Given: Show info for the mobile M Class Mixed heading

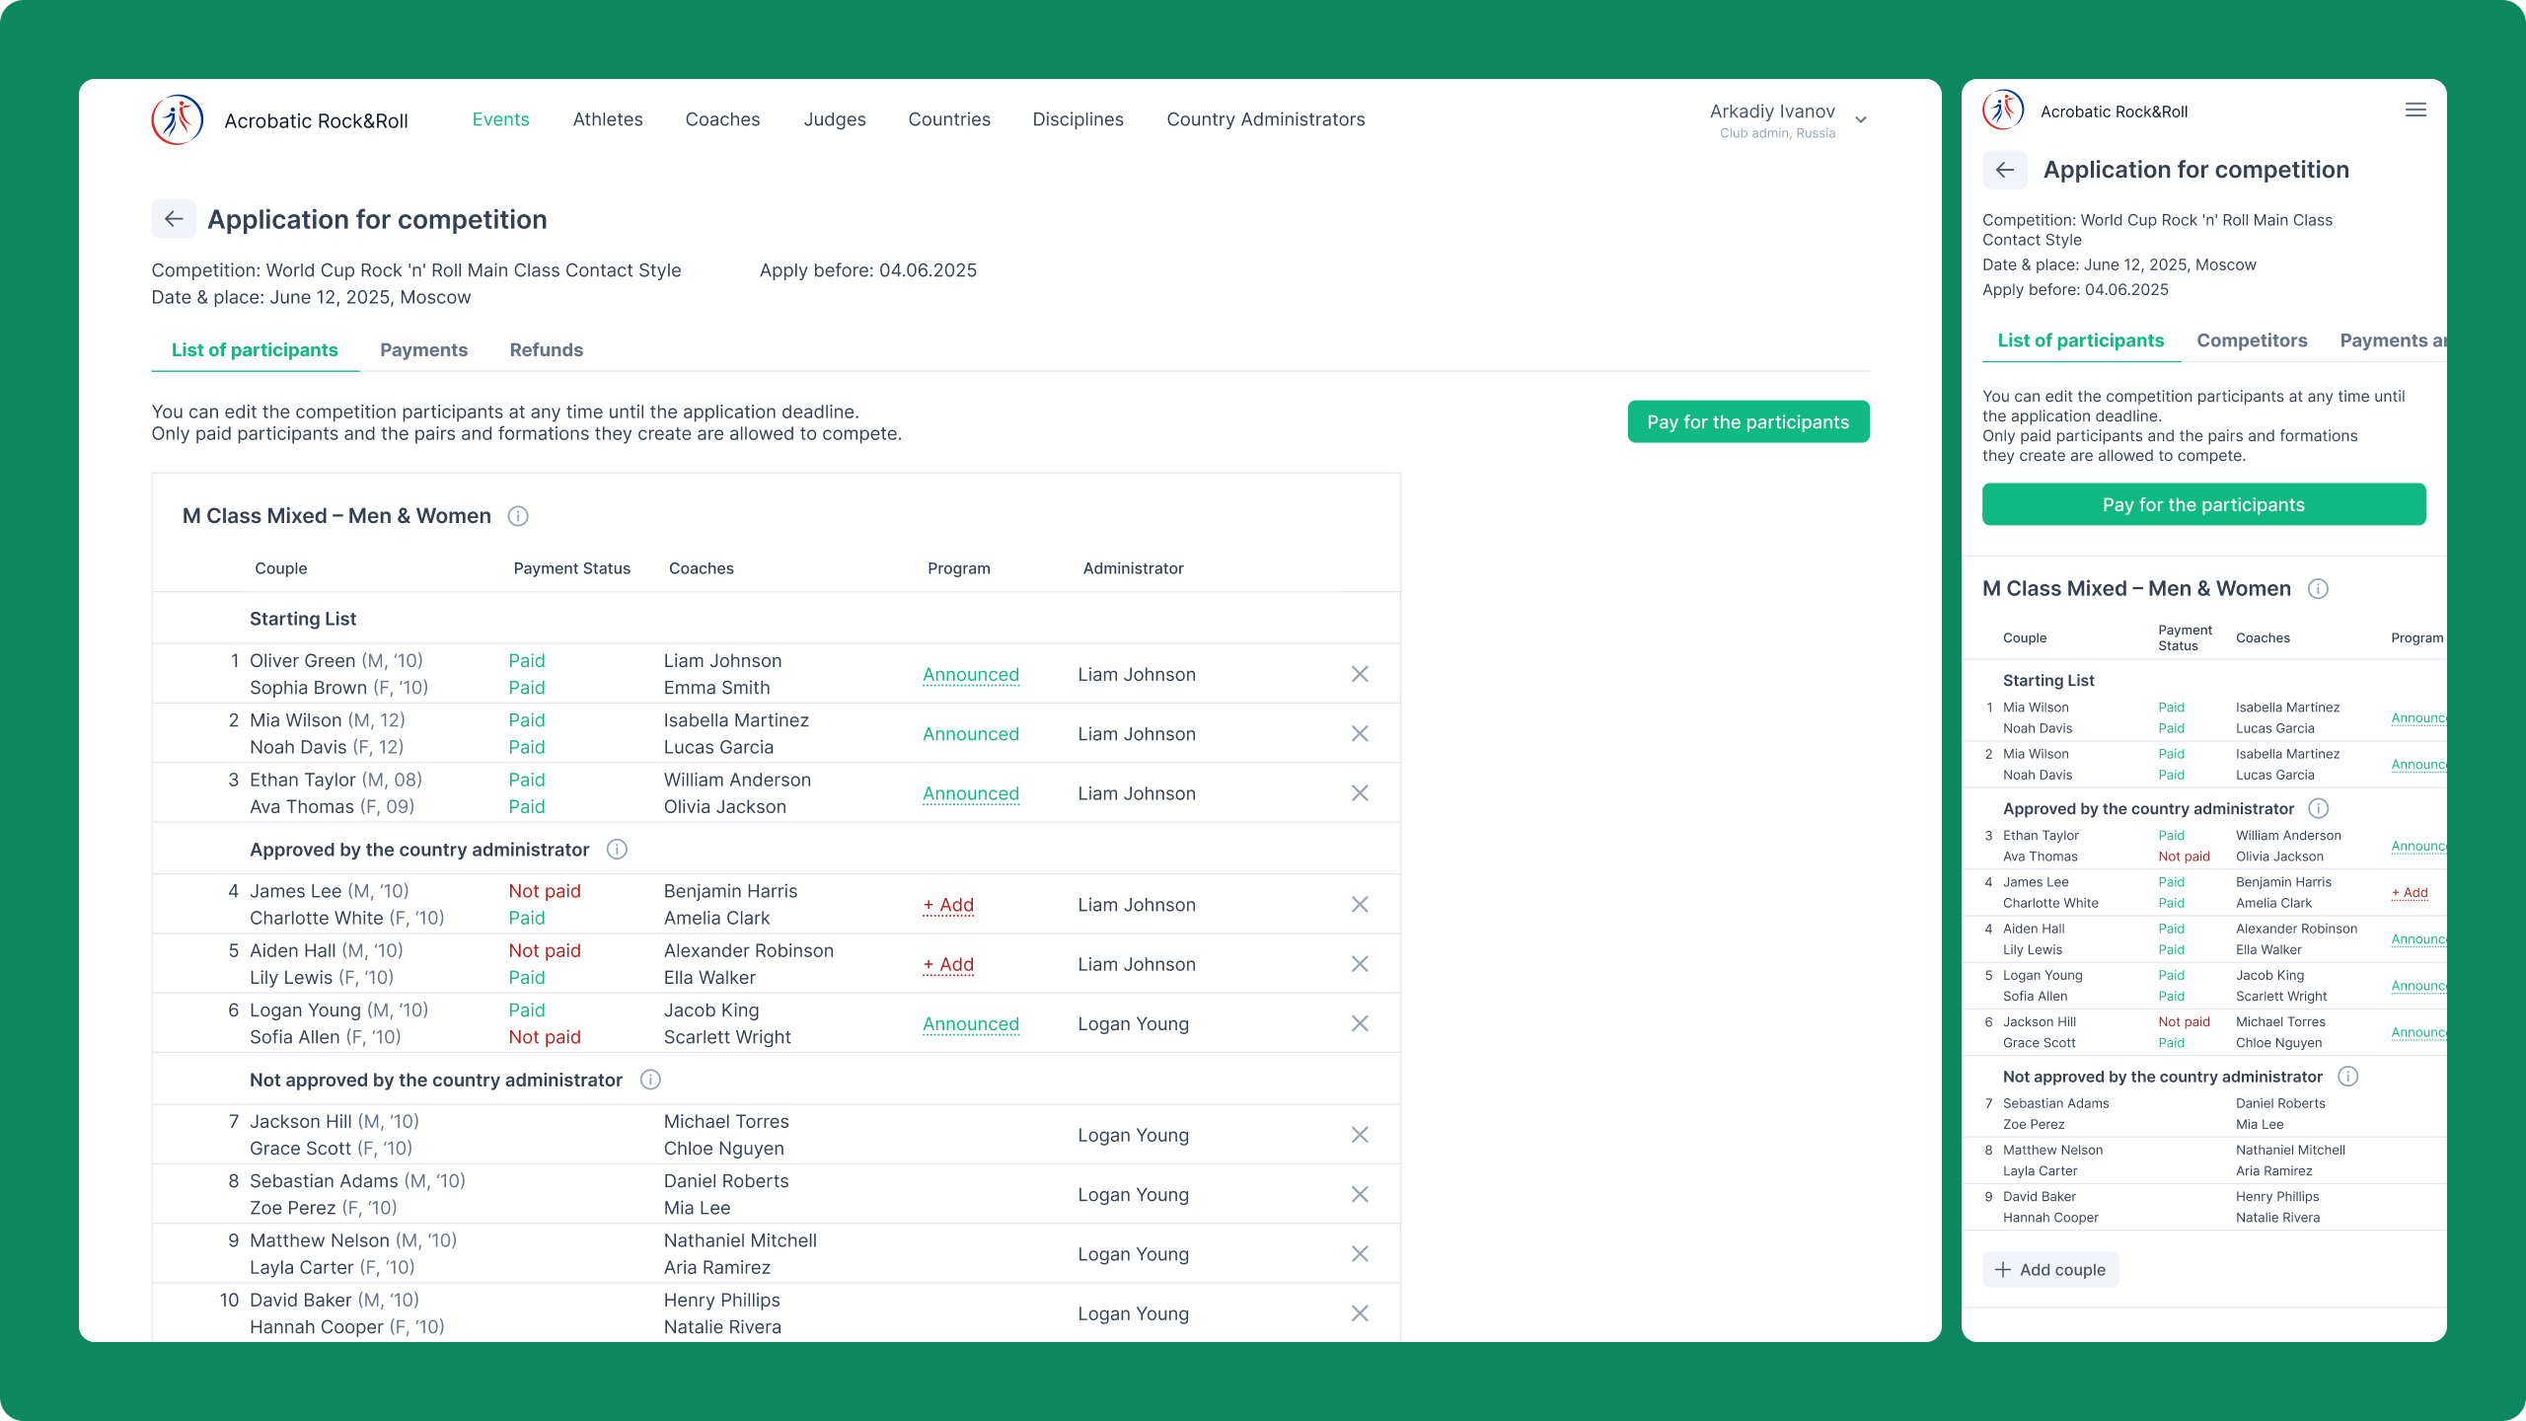Looking at the screenshot, I should pyautogui.click(x=2318, y=589).
